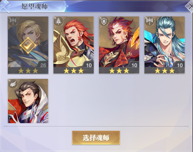Select the spiky red-white haired hero card
193x152 pixels.
119,45
